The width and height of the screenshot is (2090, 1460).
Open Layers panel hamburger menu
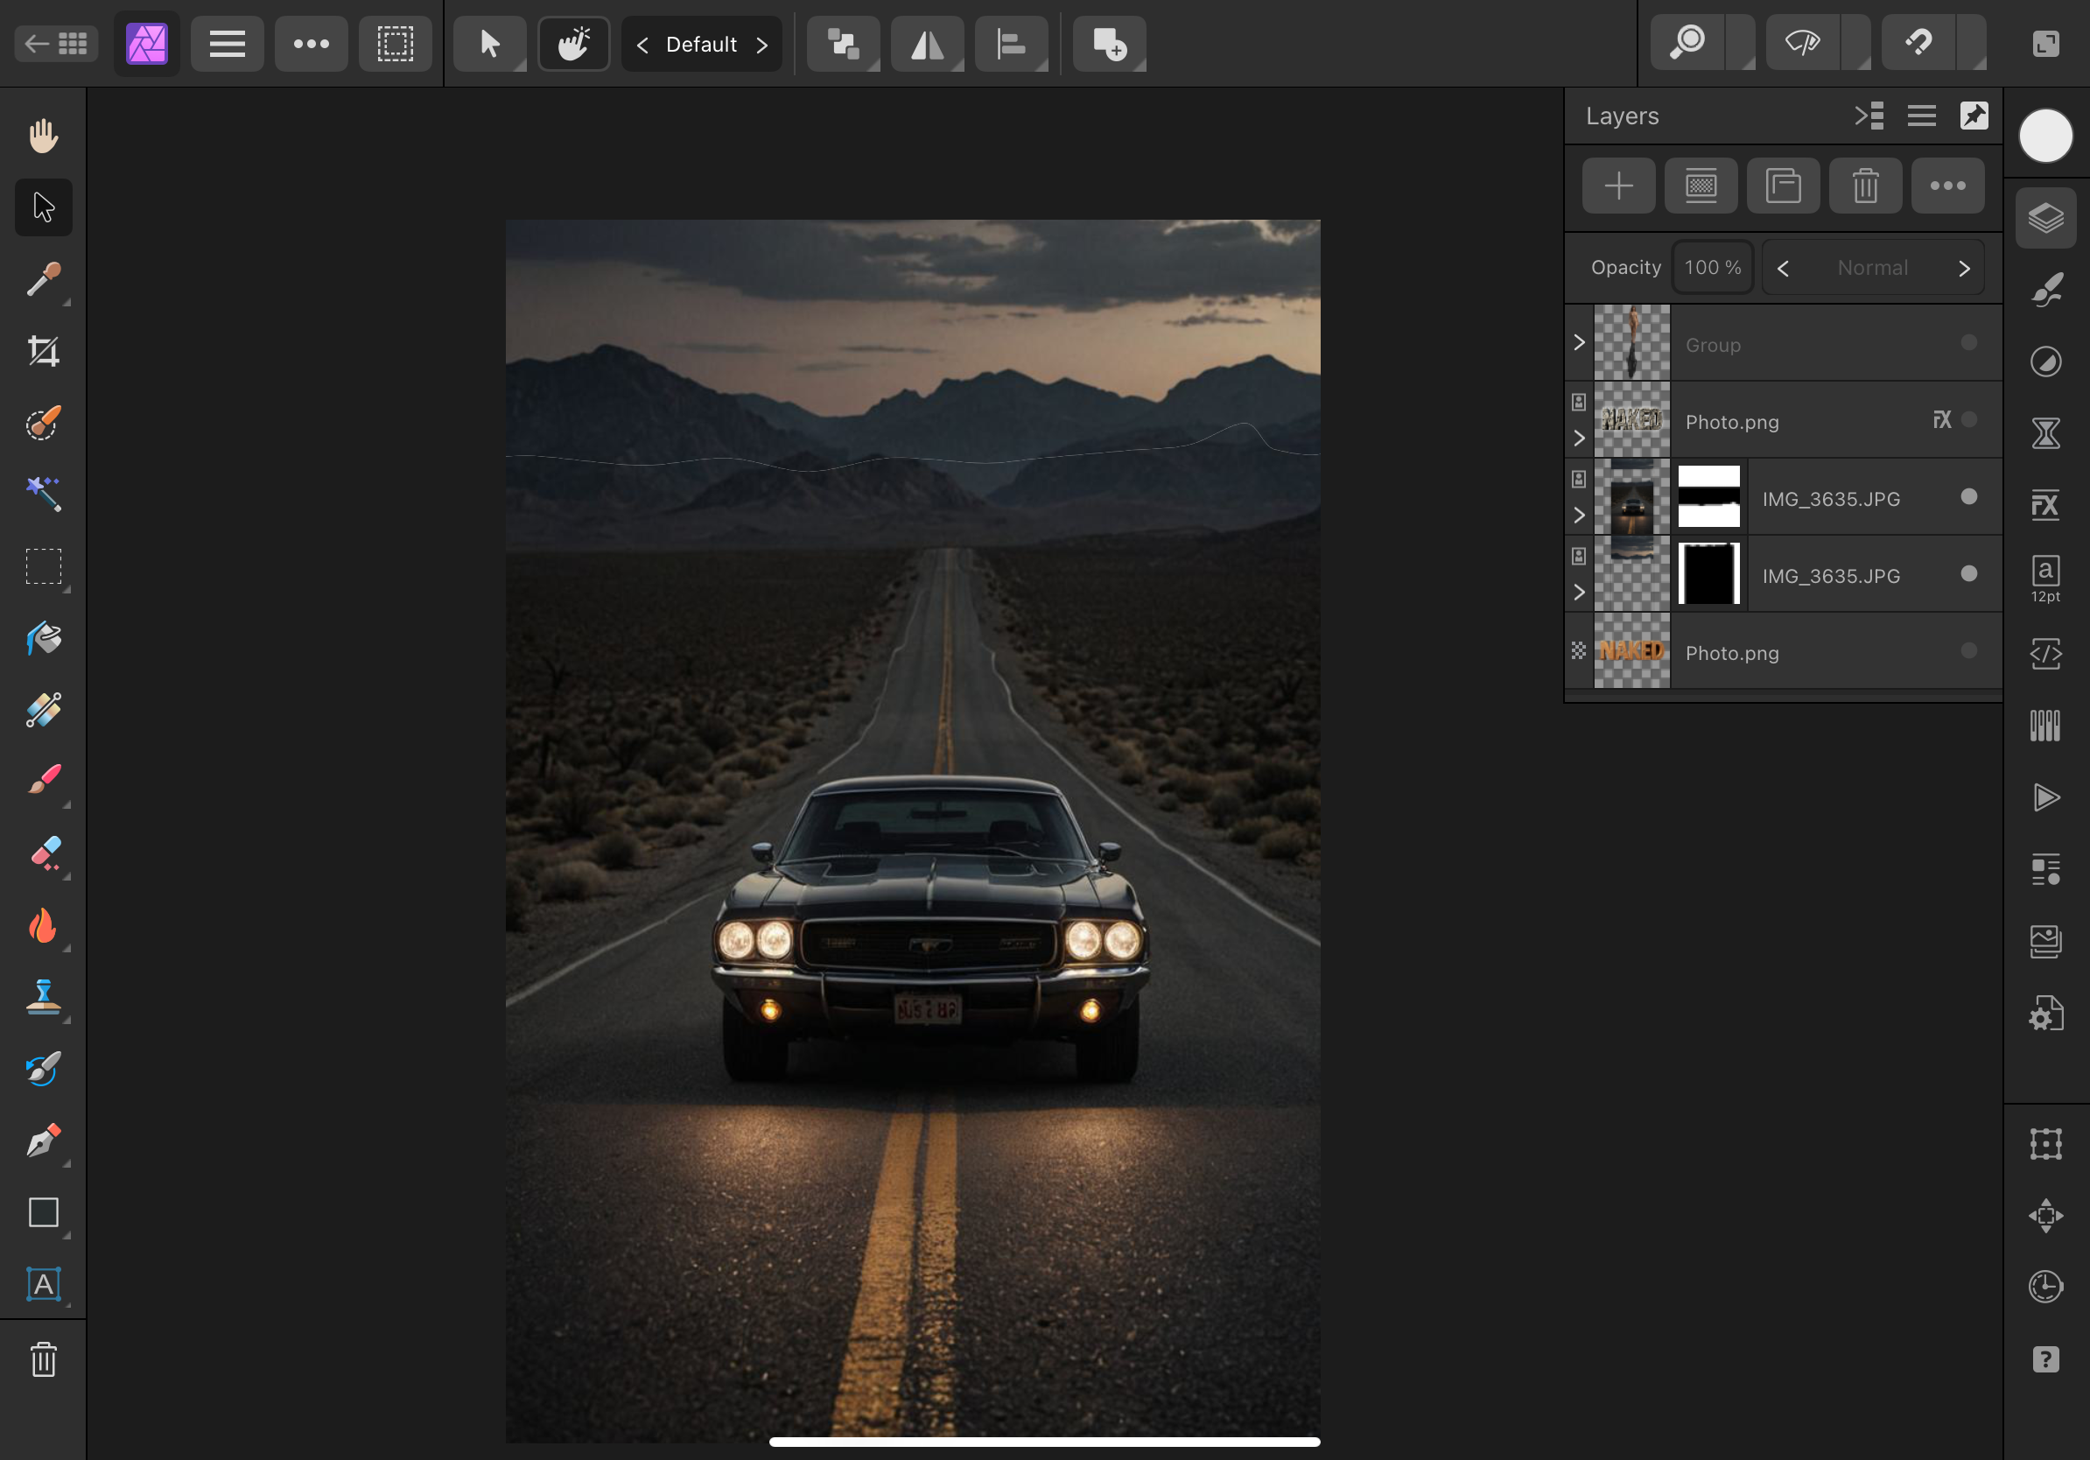click(1922, 116)
